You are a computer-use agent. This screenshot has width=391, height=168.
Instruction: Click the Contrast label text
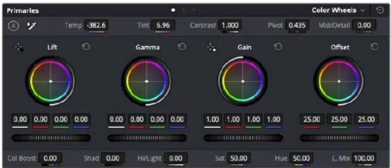click(x=203, y=25)
